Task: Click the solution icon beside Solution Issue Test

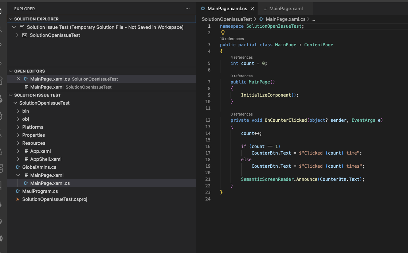Action: click(x=22, y=27)
